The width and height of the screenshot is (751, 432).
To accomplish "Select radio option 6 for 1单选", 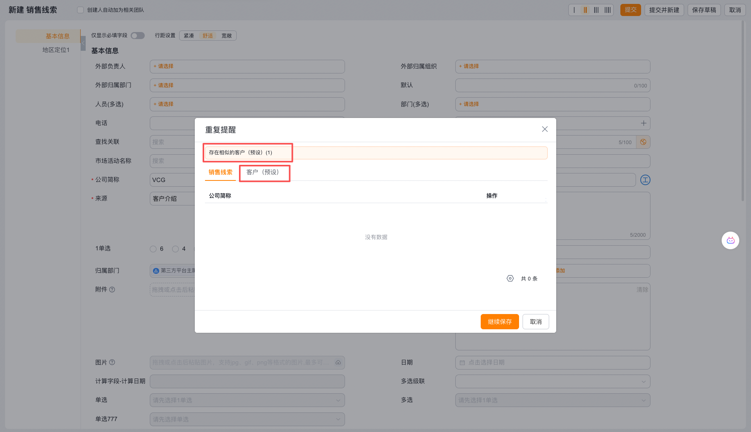I will coord(153,249).
